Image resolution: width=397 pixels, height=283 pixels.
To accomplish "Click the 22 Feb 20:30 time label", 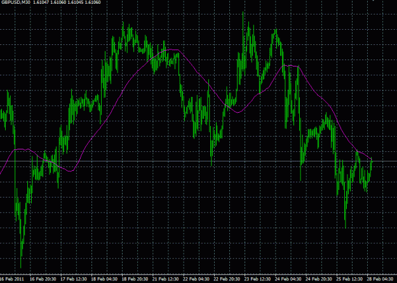I will point(227,279).
